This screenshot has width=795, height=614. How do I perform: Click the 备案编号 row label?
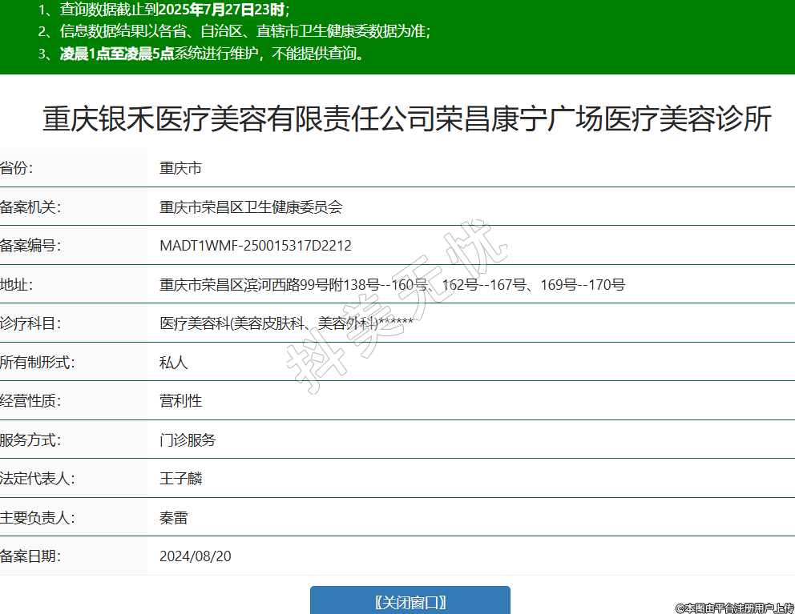point(30,246)
